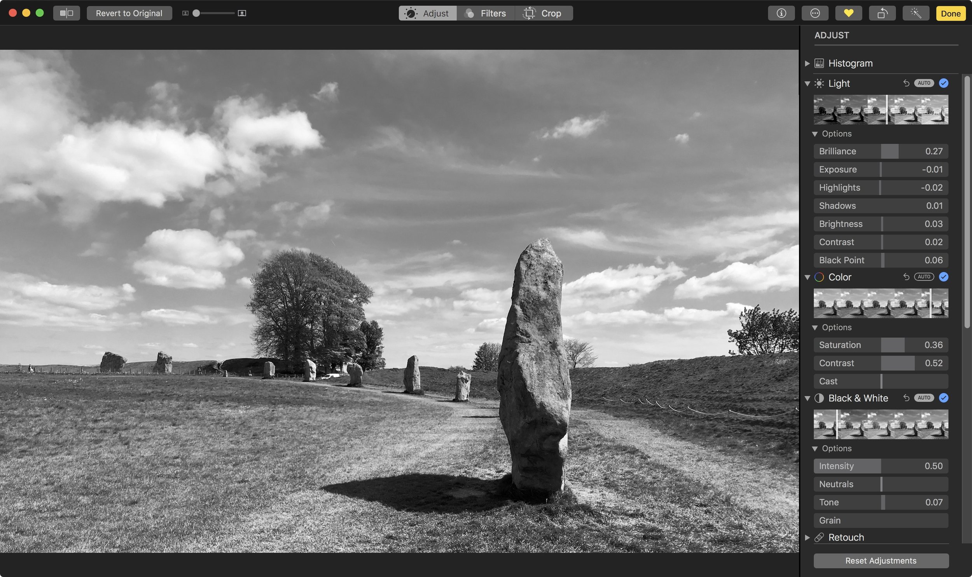Screen dimensions: 972x577
Task: Open the extensions more menu icon
Action: click(x=815, y=13)
